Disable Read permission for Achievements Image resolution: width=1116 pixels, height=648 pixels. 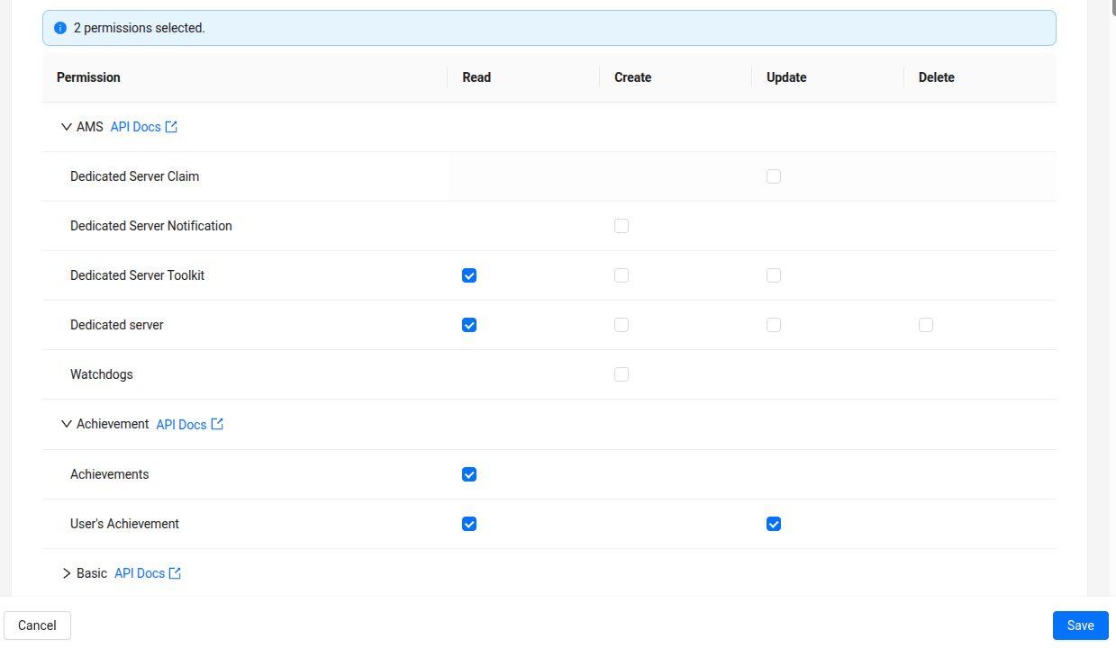coord(469,473)
